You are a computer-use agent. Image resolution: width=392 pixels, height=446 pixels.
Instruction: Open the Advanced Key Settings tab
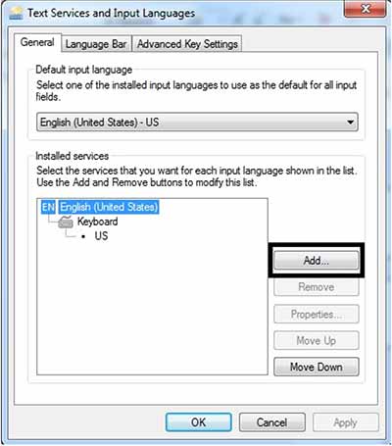(187, 44)
